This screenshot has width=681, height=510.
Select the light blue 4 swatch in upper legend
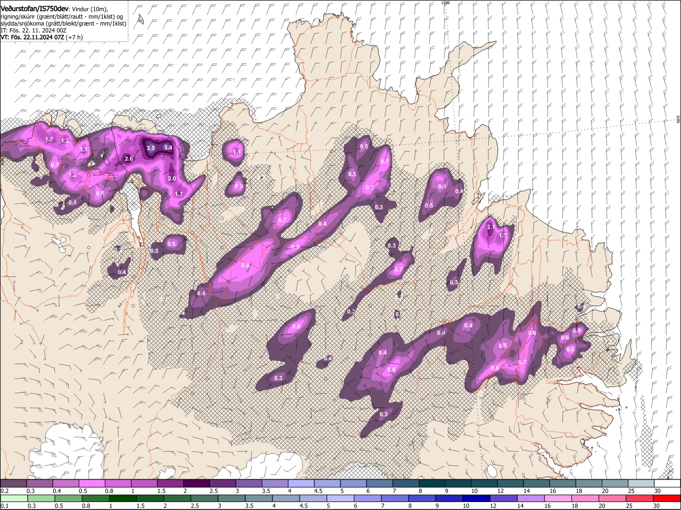tap(301, 483)
